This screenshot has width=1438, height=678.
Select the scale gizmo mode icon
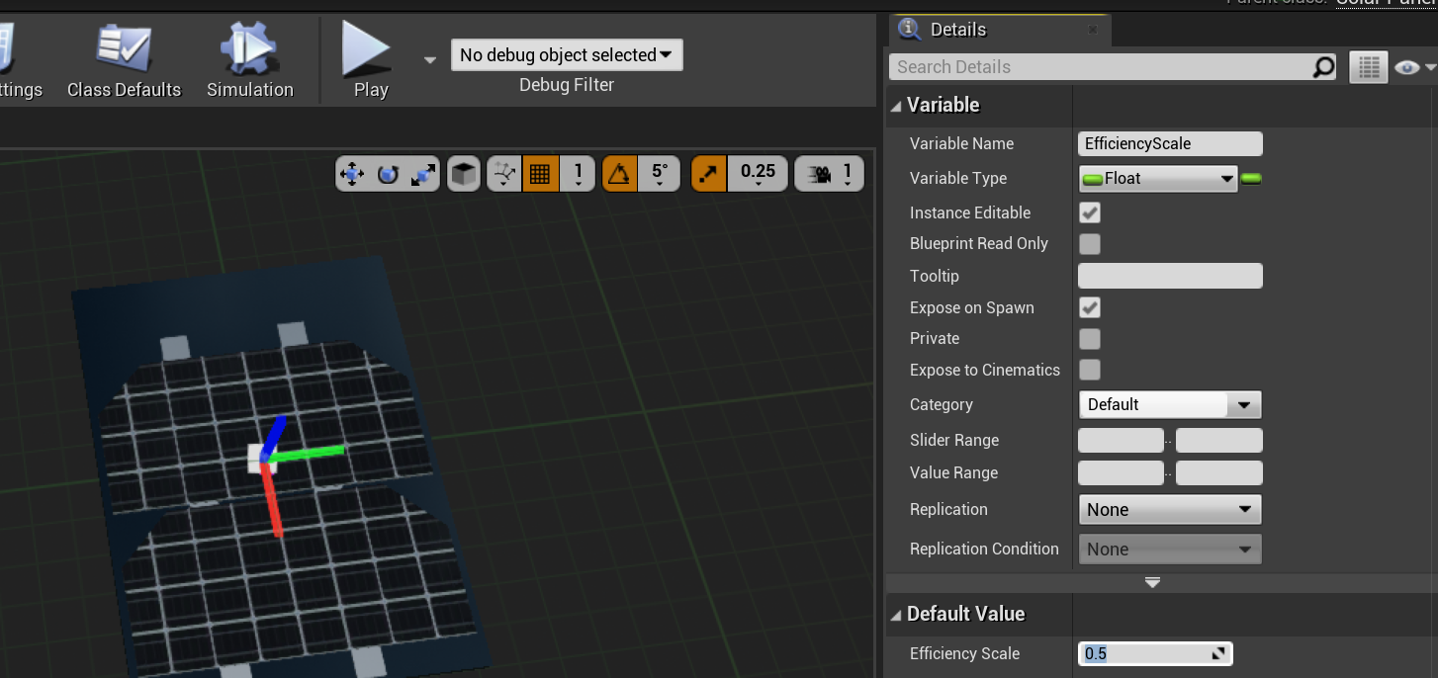[423, 174]
